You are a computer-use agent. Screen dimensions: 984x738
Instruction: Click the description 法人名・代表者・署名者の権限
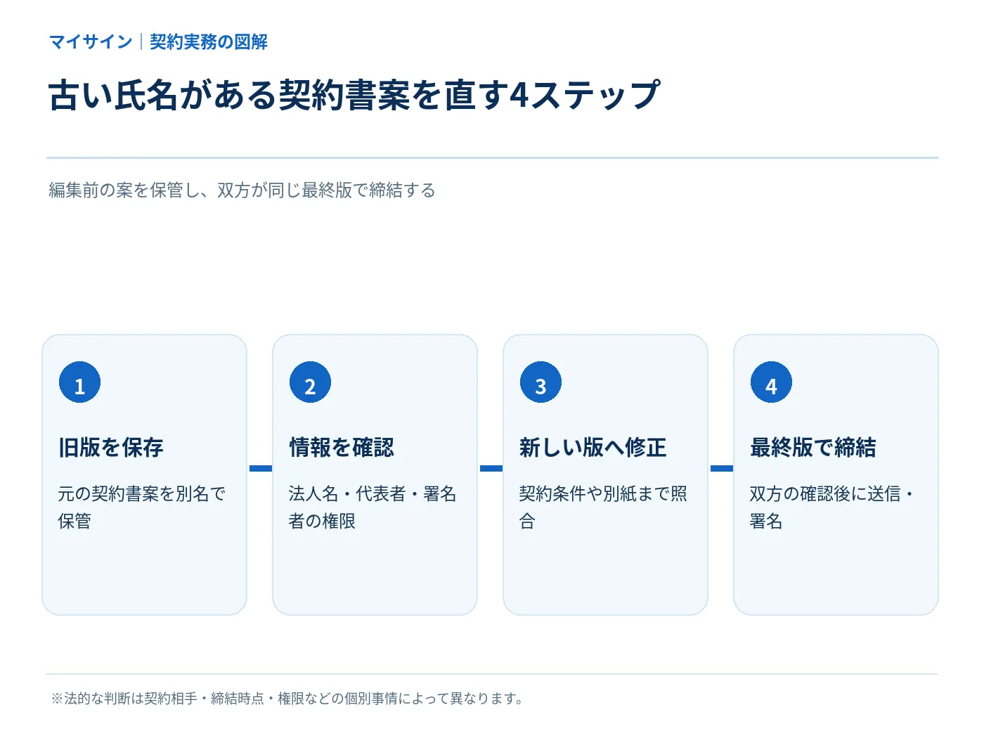[x=373, y=507]
